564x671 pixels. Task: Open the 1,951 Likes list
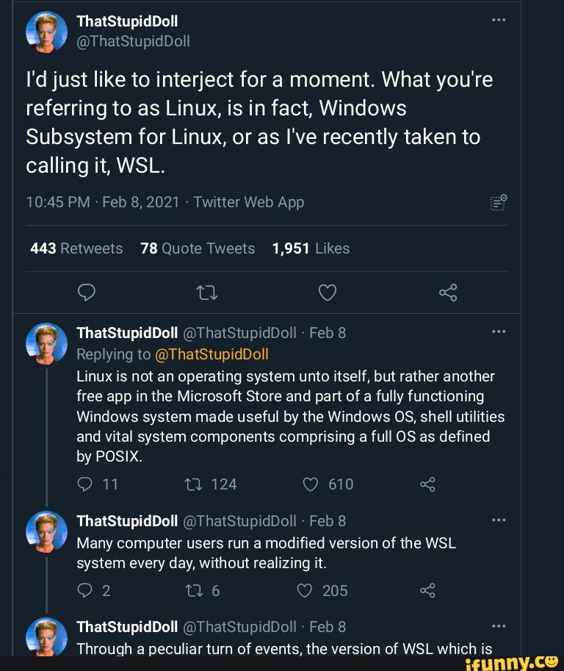point(311,248)
